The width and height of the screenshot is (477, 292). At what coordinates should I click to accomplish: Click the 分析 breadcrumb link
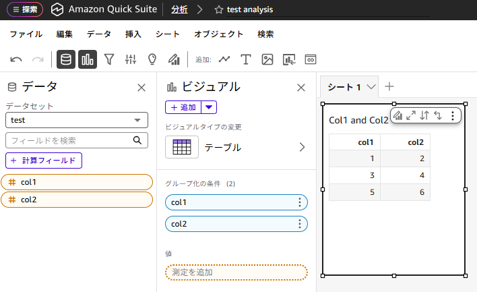(179, 10)
